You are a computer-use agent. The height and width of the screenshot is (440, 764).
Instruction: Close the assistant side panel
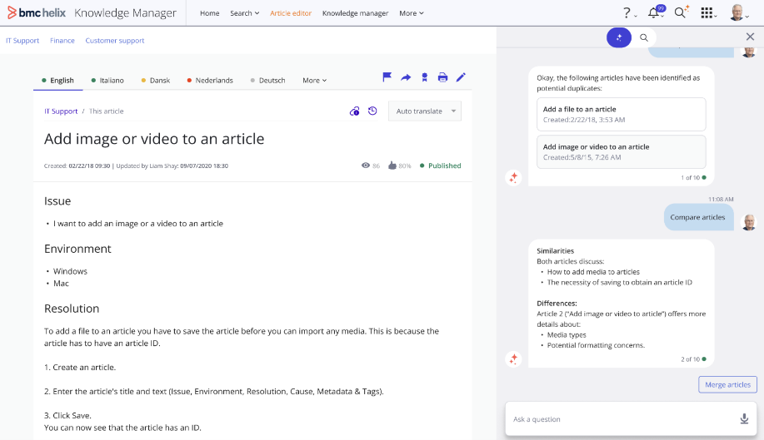point(750,37)
